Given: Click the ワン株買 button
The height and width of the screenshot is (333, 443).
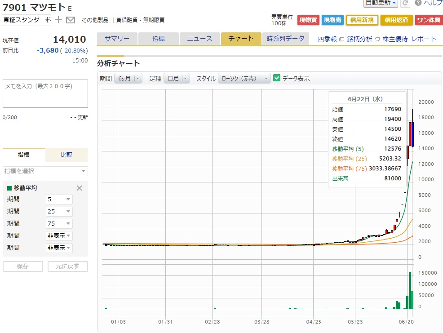Looking at the screenshot, I should pyautogui.click(x=429, y=20).
